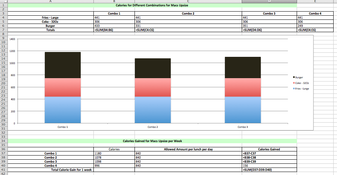Click the cell containing =SUM(E4:E6)
The image size is (337, 175).
pos(315,30)
